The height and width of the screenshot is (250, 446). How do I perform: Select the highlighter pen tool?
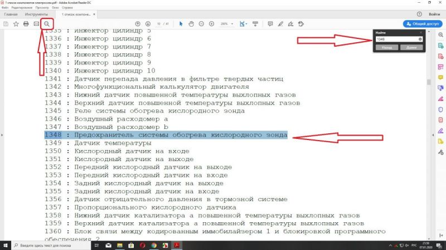click(x=280, y=24)
